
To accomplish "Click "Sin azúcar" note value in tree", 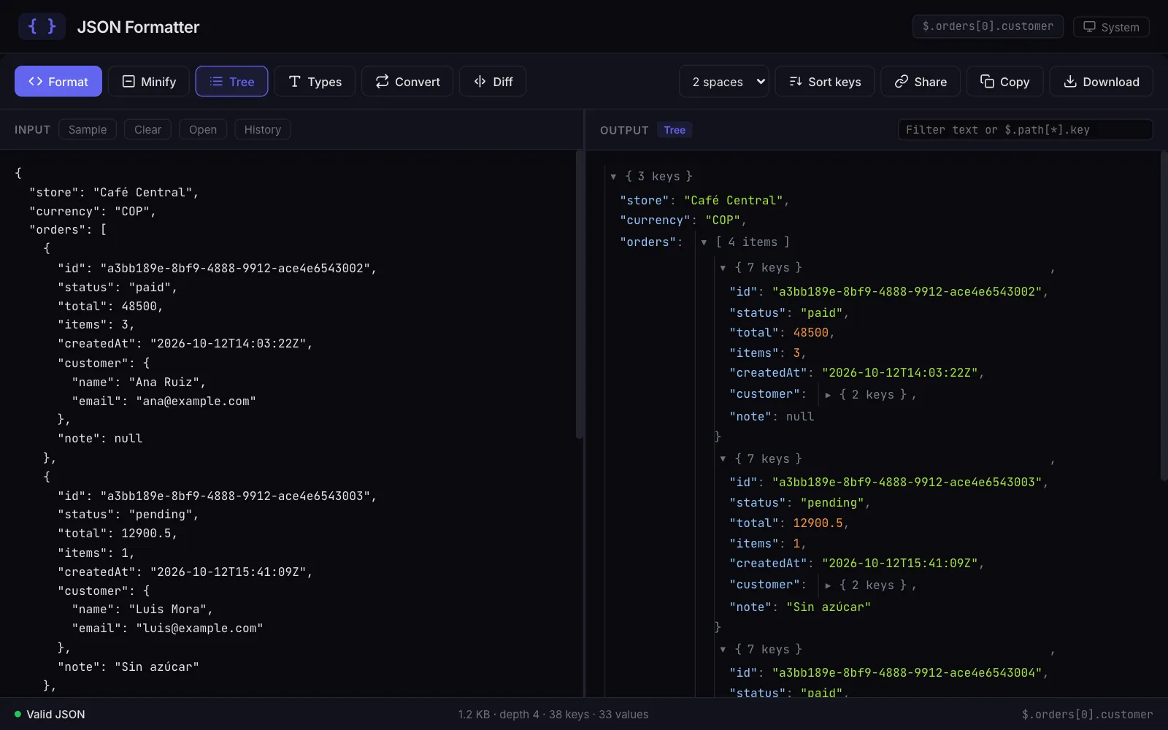I will click(829, 607).
